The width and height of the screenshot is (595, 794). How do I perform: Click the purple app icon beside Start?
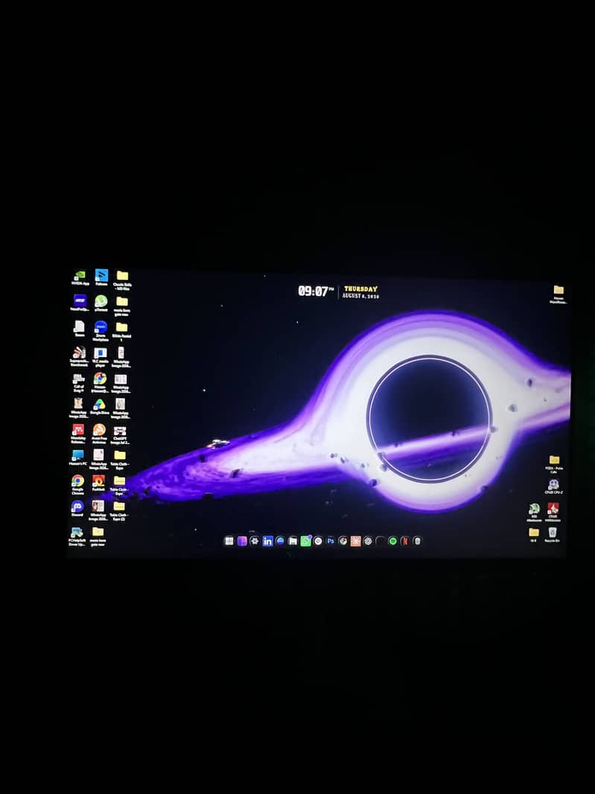[241, 541]
